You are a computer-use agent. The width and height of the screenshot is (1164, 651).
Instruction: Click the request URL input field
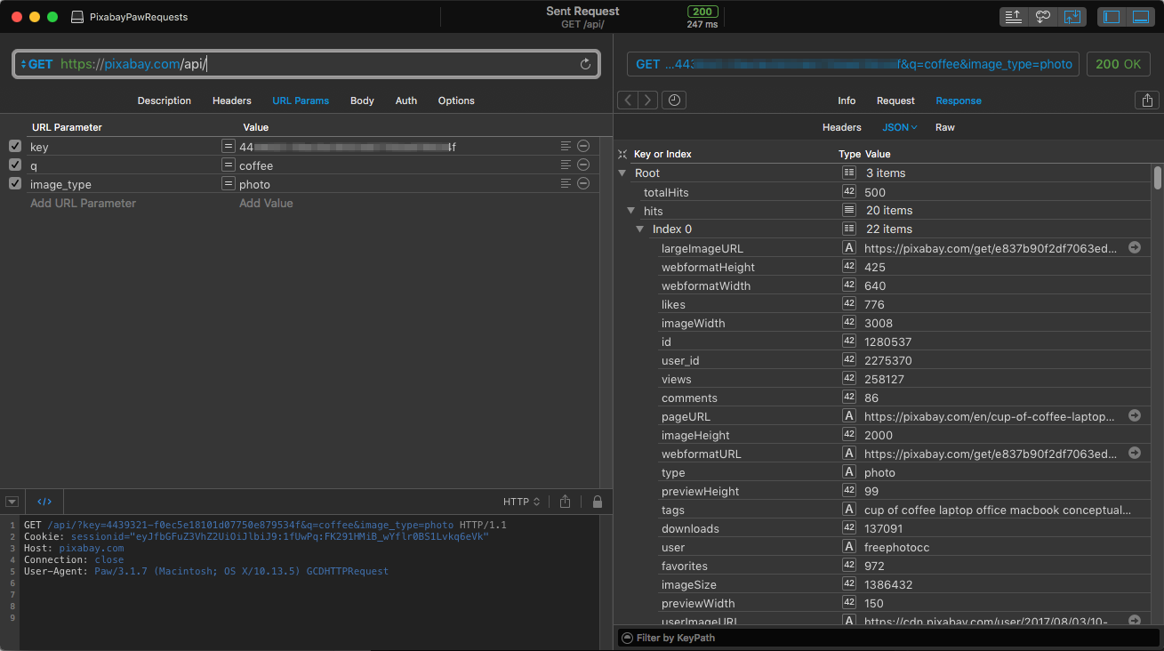(307, 64)
